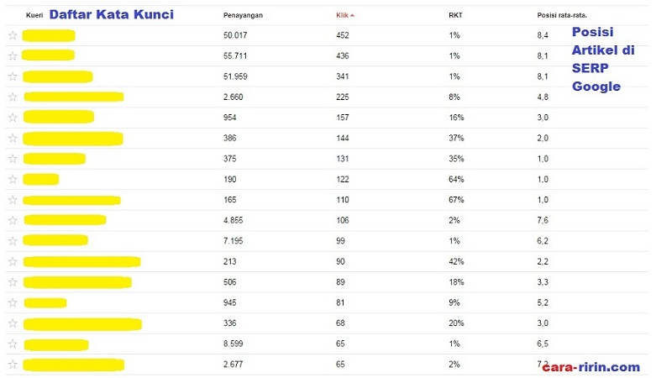Star the query row with 50.017 impressions

pyautogui.click(x=13, y=35)
